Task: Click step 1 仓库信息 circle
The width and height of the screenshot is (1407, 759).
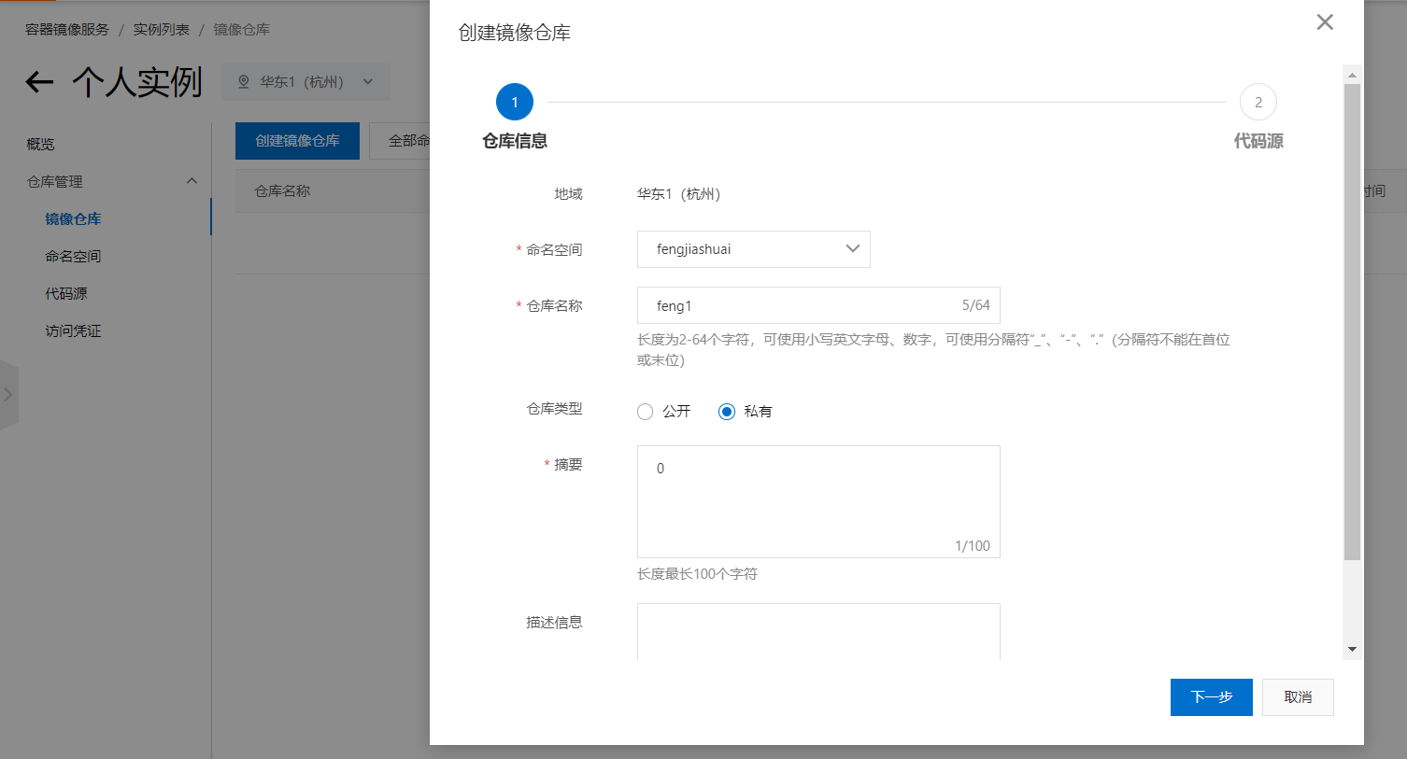Action: pyautogui.click(x=515, y=102)
